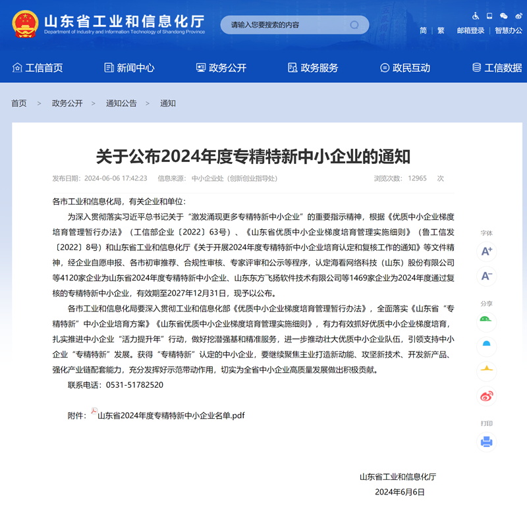527x505 pixels.
Task: Open the wheelchair accessibility mode icon
Action: click(x=476, y=16)
